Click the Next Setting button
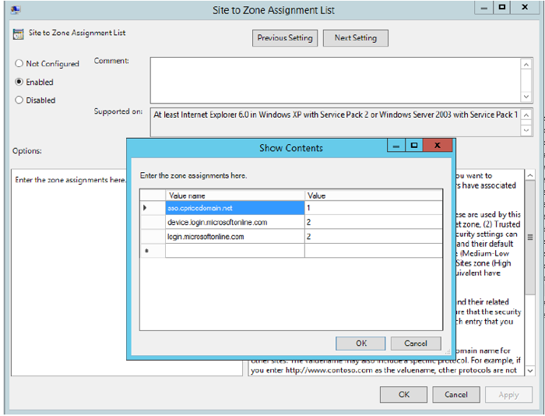Screen dimensions: 545x416 (355, 37)
